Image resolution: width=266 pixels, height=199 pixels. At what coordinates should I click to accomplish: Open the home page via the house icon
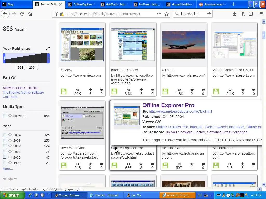tap(30, 14)
